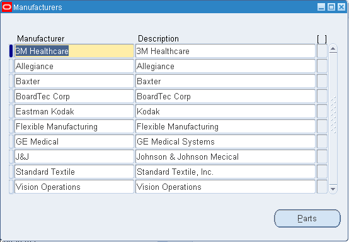Click the flexfield box on GE Medical row
349x242 pixels.
[x=322, y=141]
